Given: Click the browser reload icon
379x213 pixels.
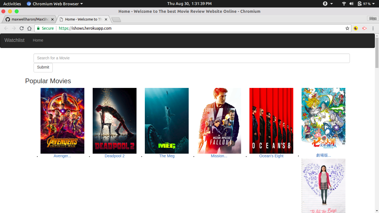Looking at the screenshot, I should (22, 28).
